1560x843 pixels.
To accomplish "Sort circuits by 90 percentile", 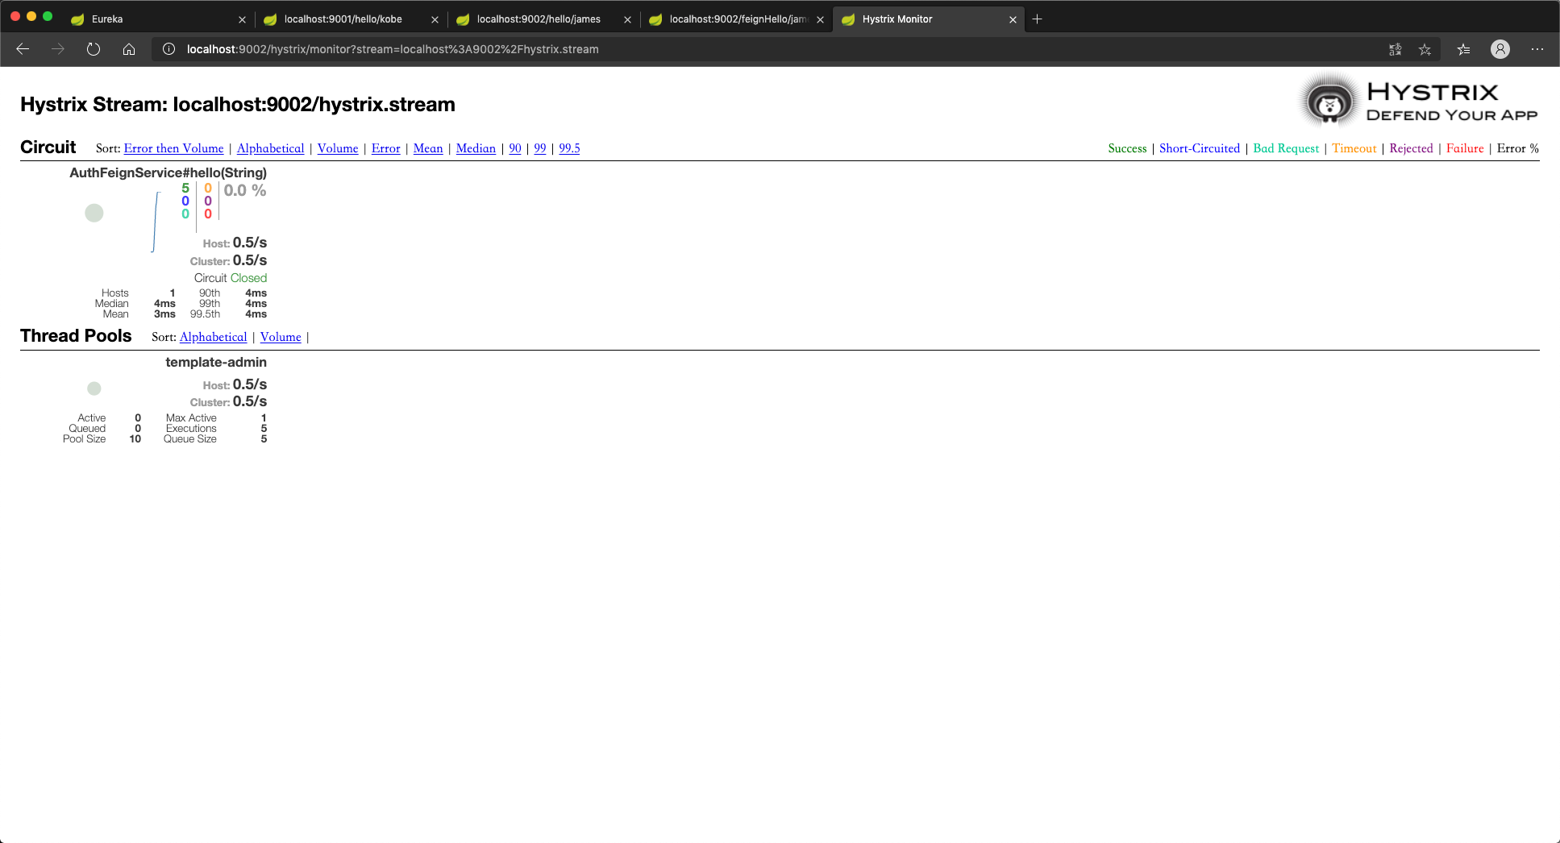I will point(515,148).
